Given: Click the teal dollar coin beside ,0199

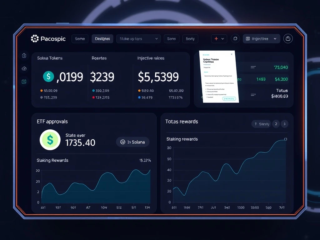Looking at the screenshot, I should pos(48,77).
